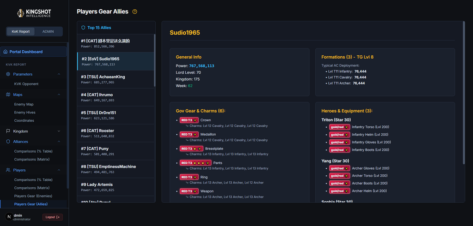Click the Triton (Star 30) hero name
The width and height of the screenshot is (473, 226).
(x=336, y=120)
